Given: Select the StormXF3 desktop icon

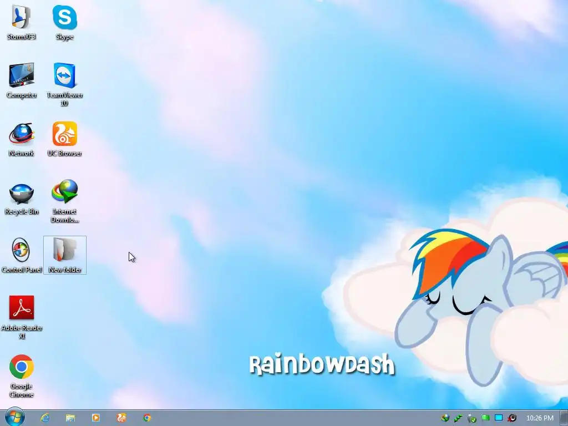Looking at the screenshot, I should [x=21, y=22].
